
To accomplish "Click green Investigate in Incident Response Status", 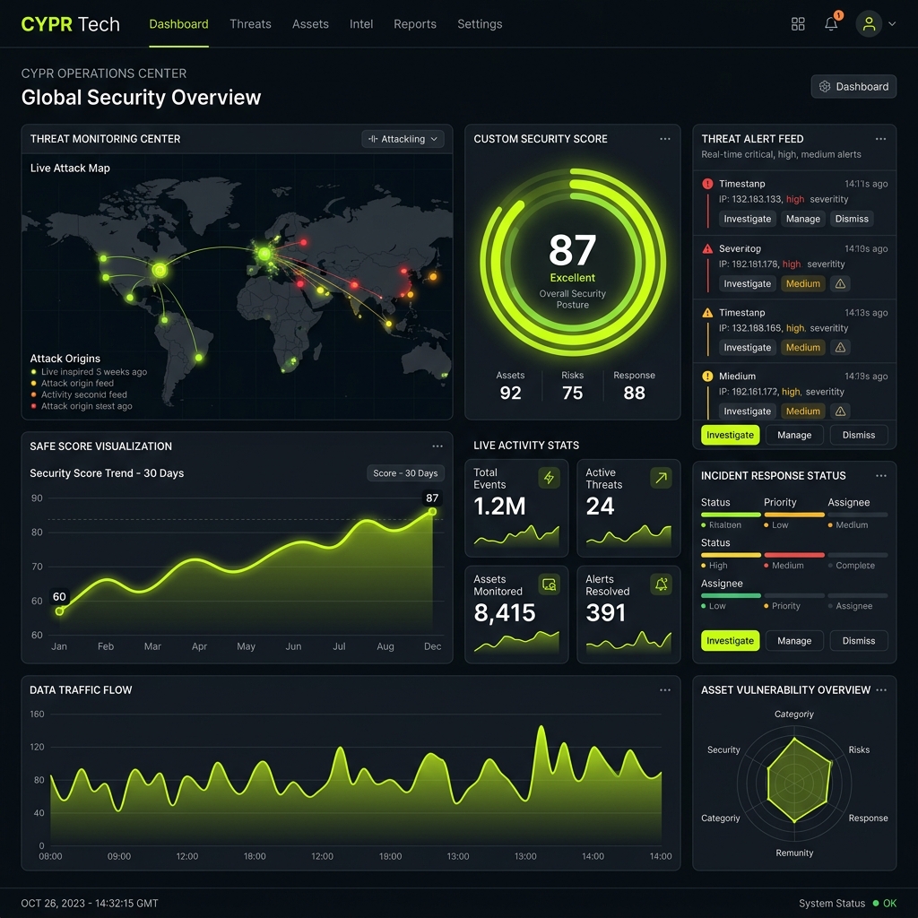I will [730, 640].
